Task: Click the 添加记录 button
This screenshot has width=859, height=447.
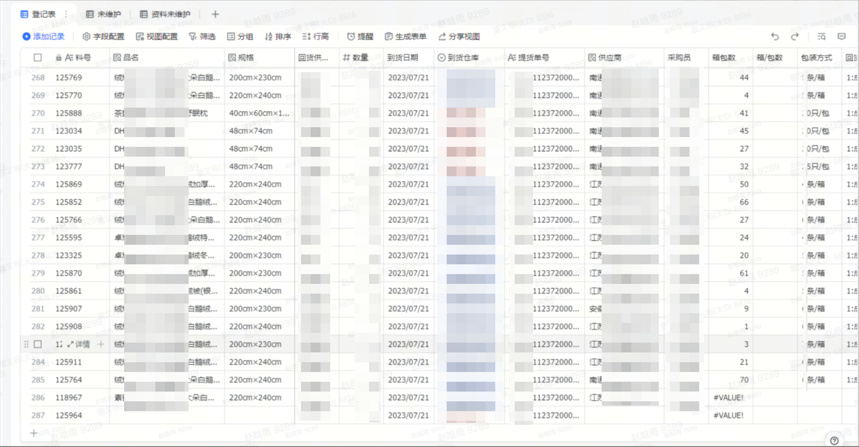Action: point(43,37)
